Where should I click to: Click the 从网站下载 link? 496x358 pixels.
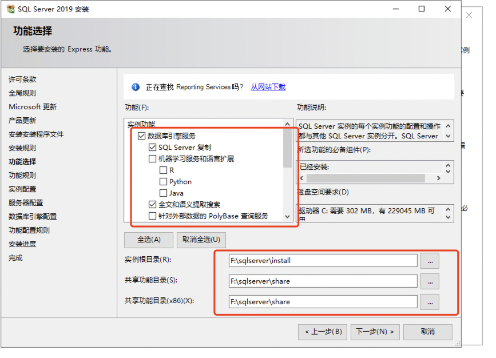coord(268,87)
